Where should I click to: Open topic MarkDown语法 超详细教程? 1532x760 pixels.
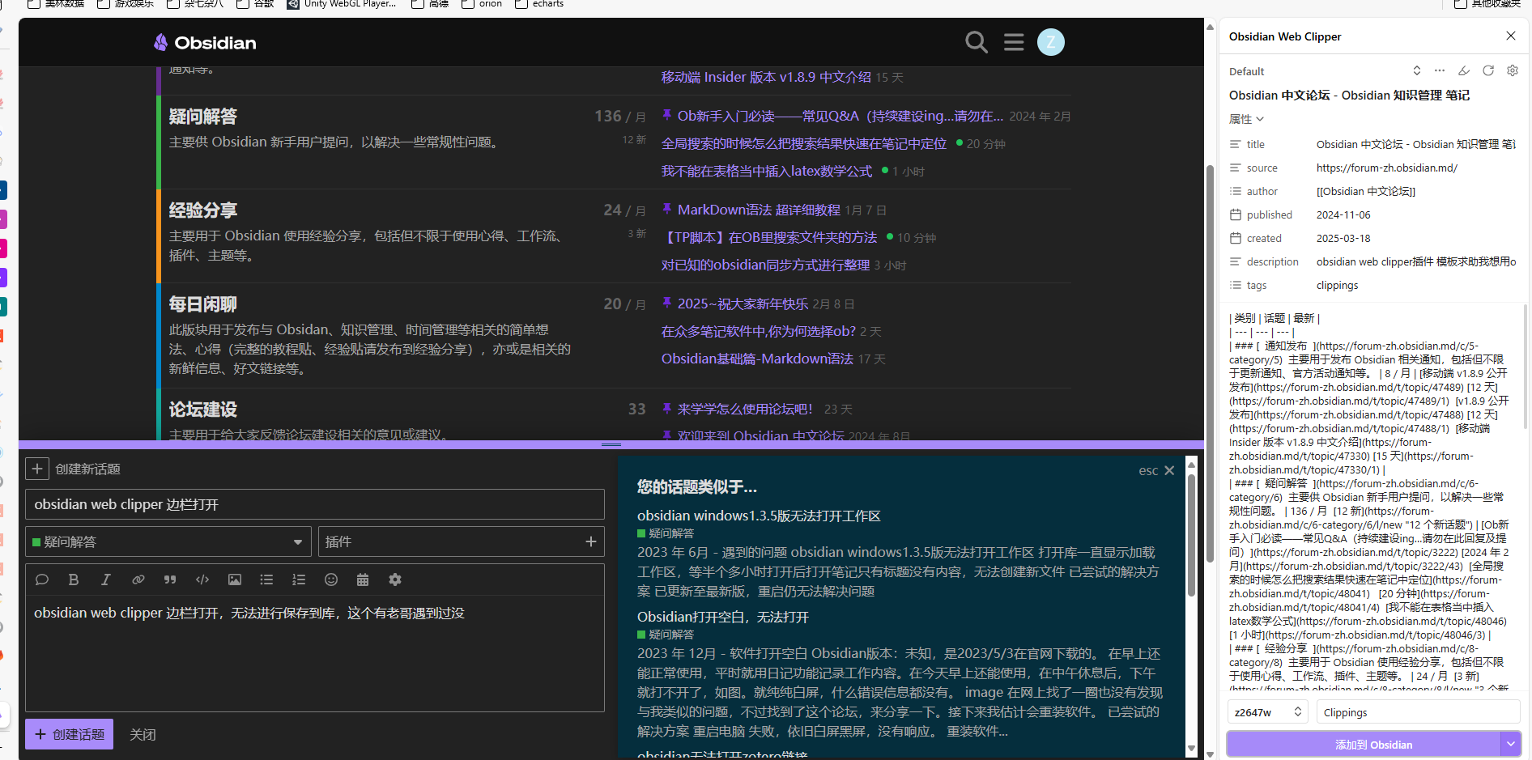[759, 210]
